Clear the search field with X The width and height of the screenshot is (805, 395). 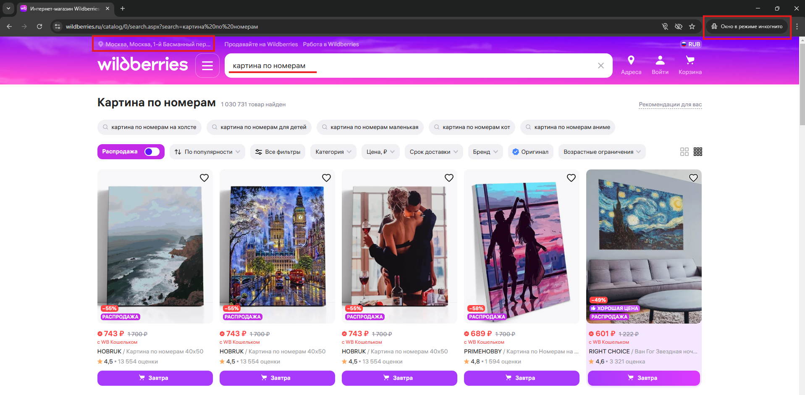601,66
